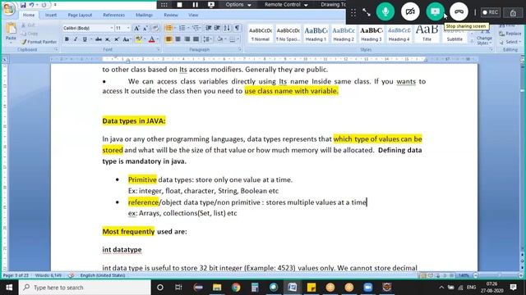526x295 pixels.
Task: Open word count from status bar
Action: click(48, 275)
